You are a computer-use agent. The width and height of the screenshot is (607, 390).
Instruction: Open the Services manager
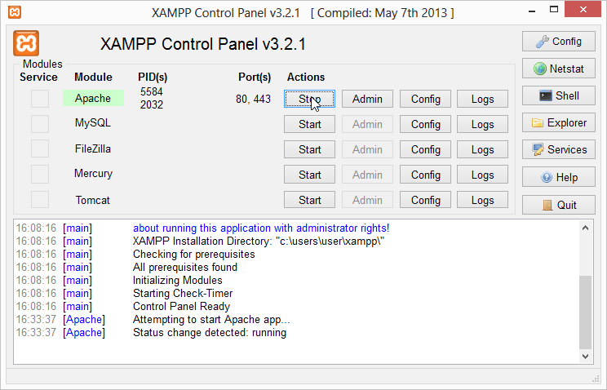(x=559, y=150)
